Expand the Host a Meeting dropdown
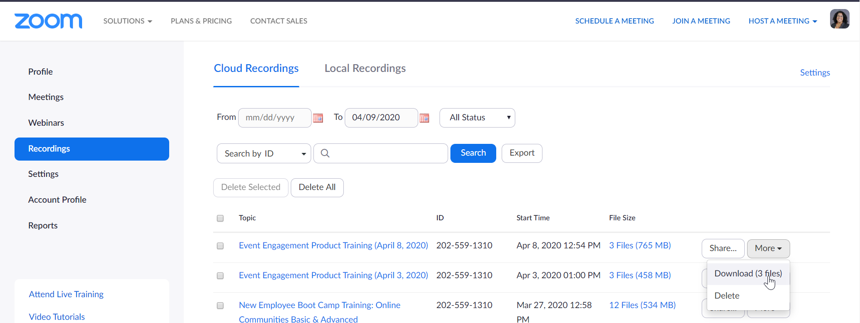 click(783, 21)
